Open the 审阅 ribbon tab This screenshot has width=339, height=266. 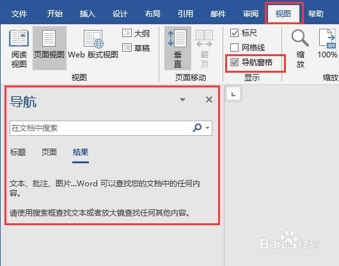click(251, 14)
